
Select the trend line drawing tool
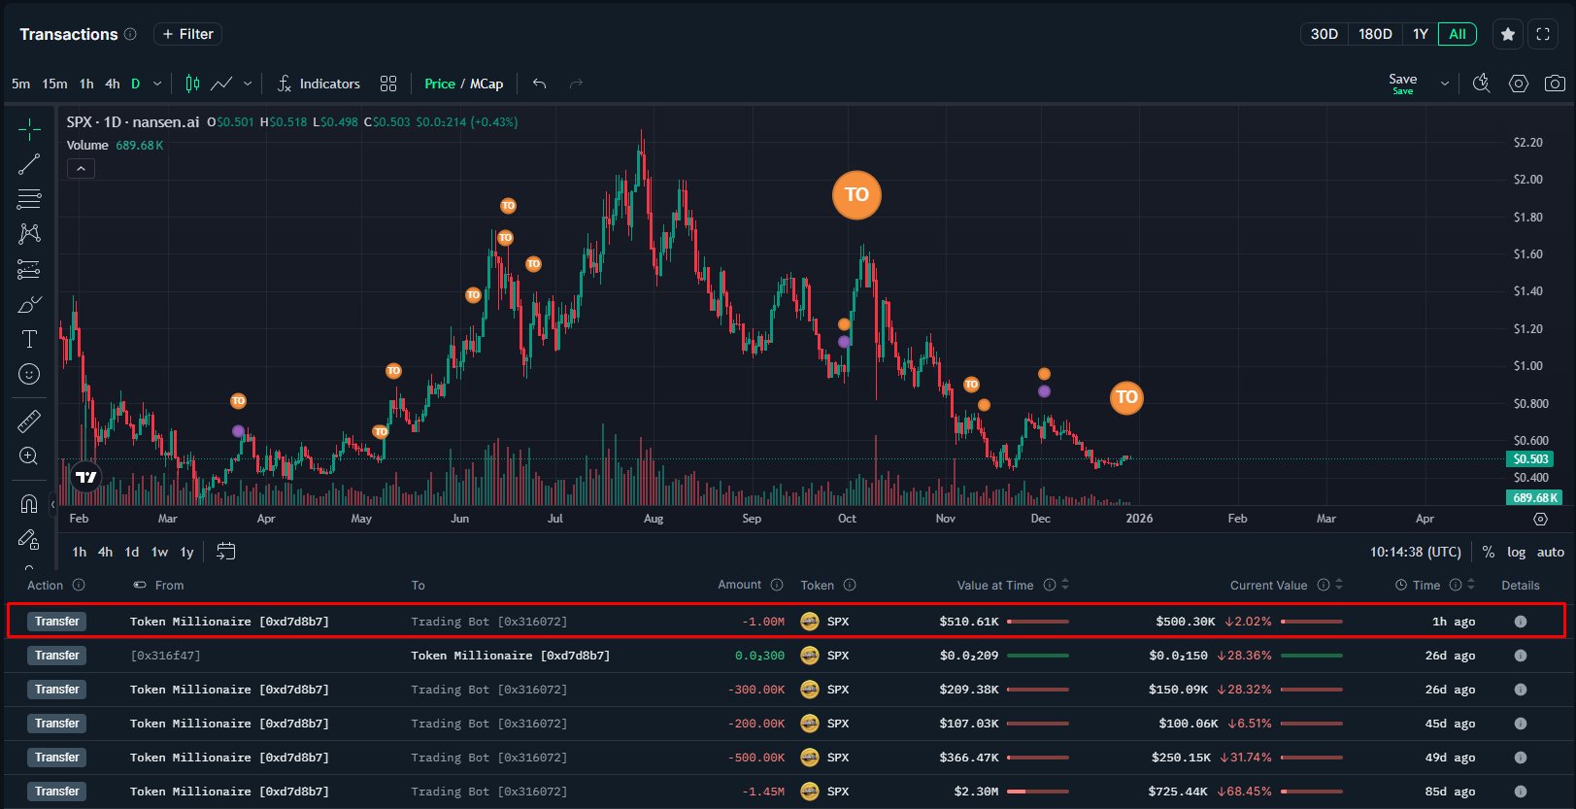coord(29,164)
